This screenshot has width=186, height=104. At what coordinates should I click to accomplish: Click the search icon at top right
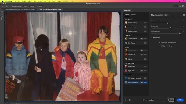(180, 6)
